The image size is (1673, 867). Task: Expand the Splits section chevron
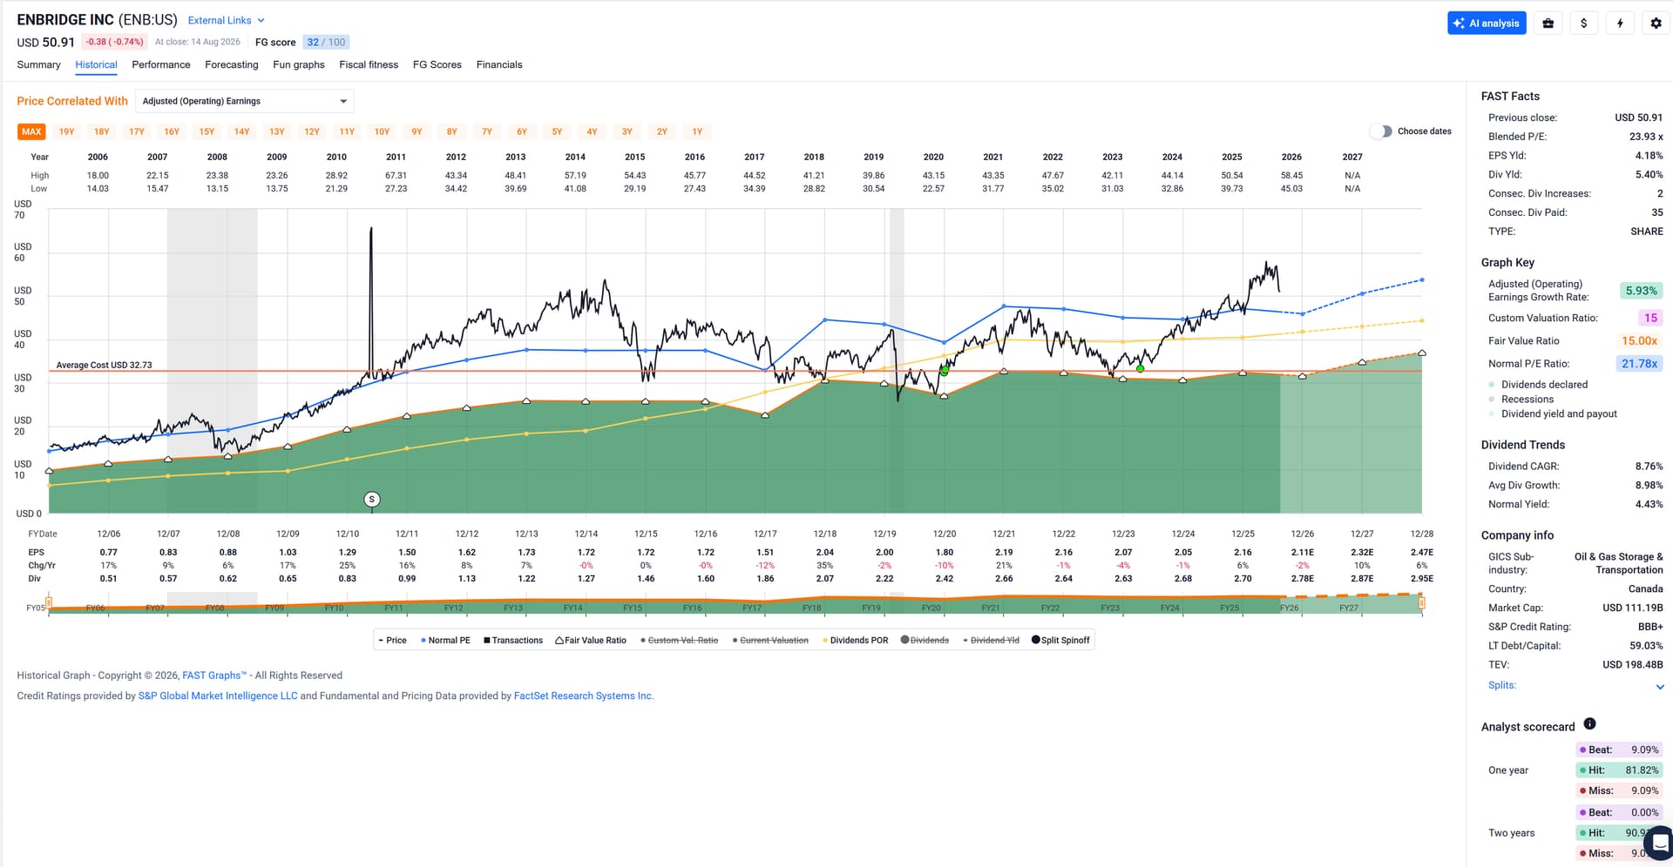pyautogui.click(x=1660, y=687)
